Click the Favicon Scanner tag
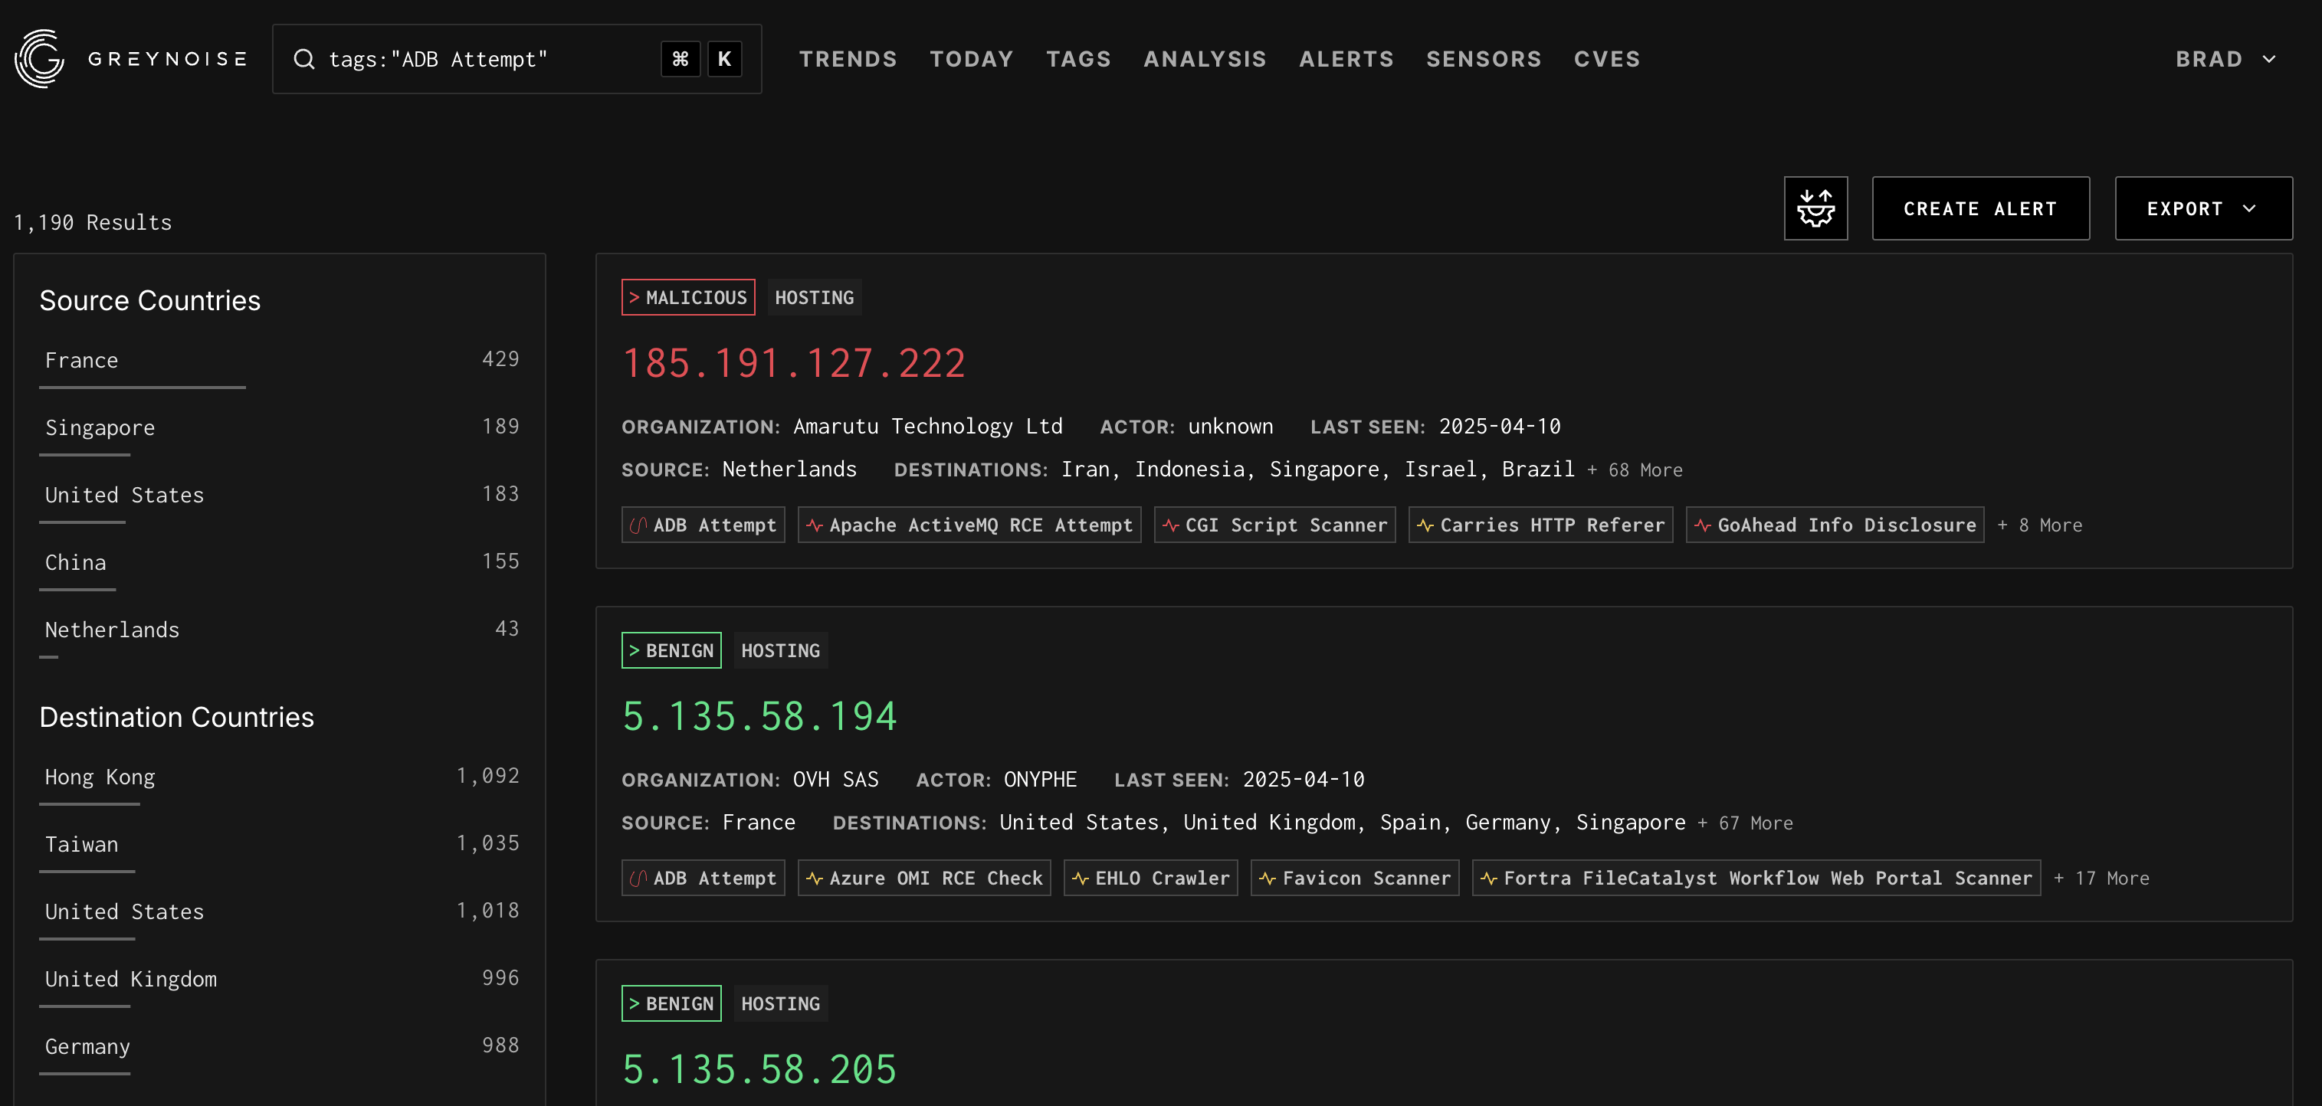 [x=1355, y=878]
